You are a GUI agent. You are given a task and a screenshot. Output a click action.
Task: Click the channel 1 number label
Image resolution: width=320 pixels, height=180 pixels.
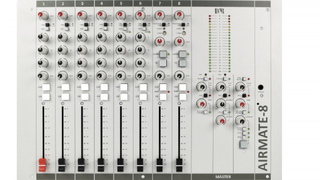(44, 4)
